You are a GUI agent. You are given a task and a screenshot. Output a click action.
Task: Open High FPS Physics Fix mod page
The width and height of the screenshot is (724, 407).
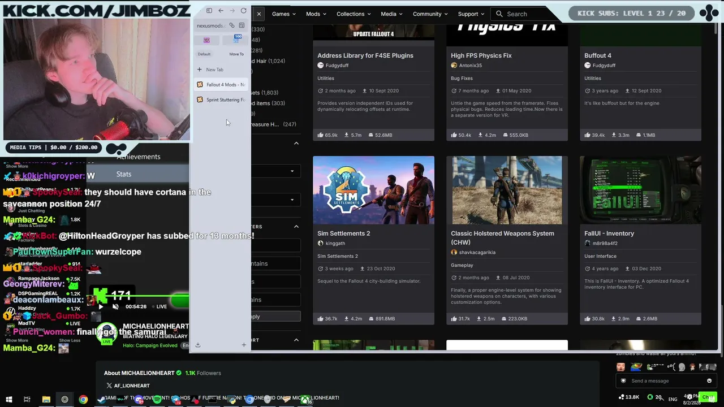pos(481,55)
